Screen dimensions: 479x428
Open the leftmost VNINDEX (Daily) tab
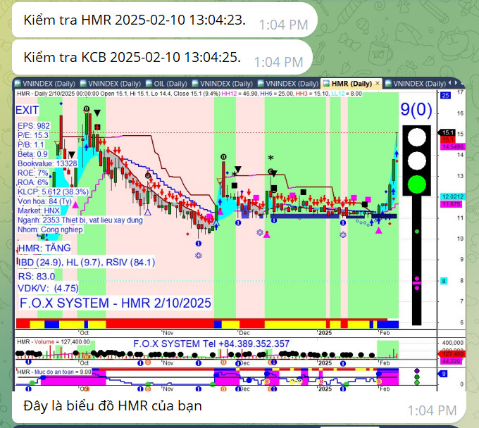(45, 84)
